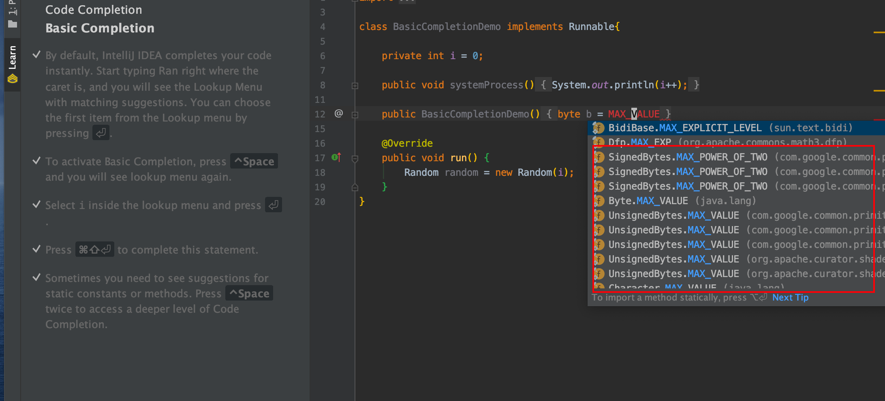Click the first step checkmark 'By default, IntelliJ IDEA'

36,55
